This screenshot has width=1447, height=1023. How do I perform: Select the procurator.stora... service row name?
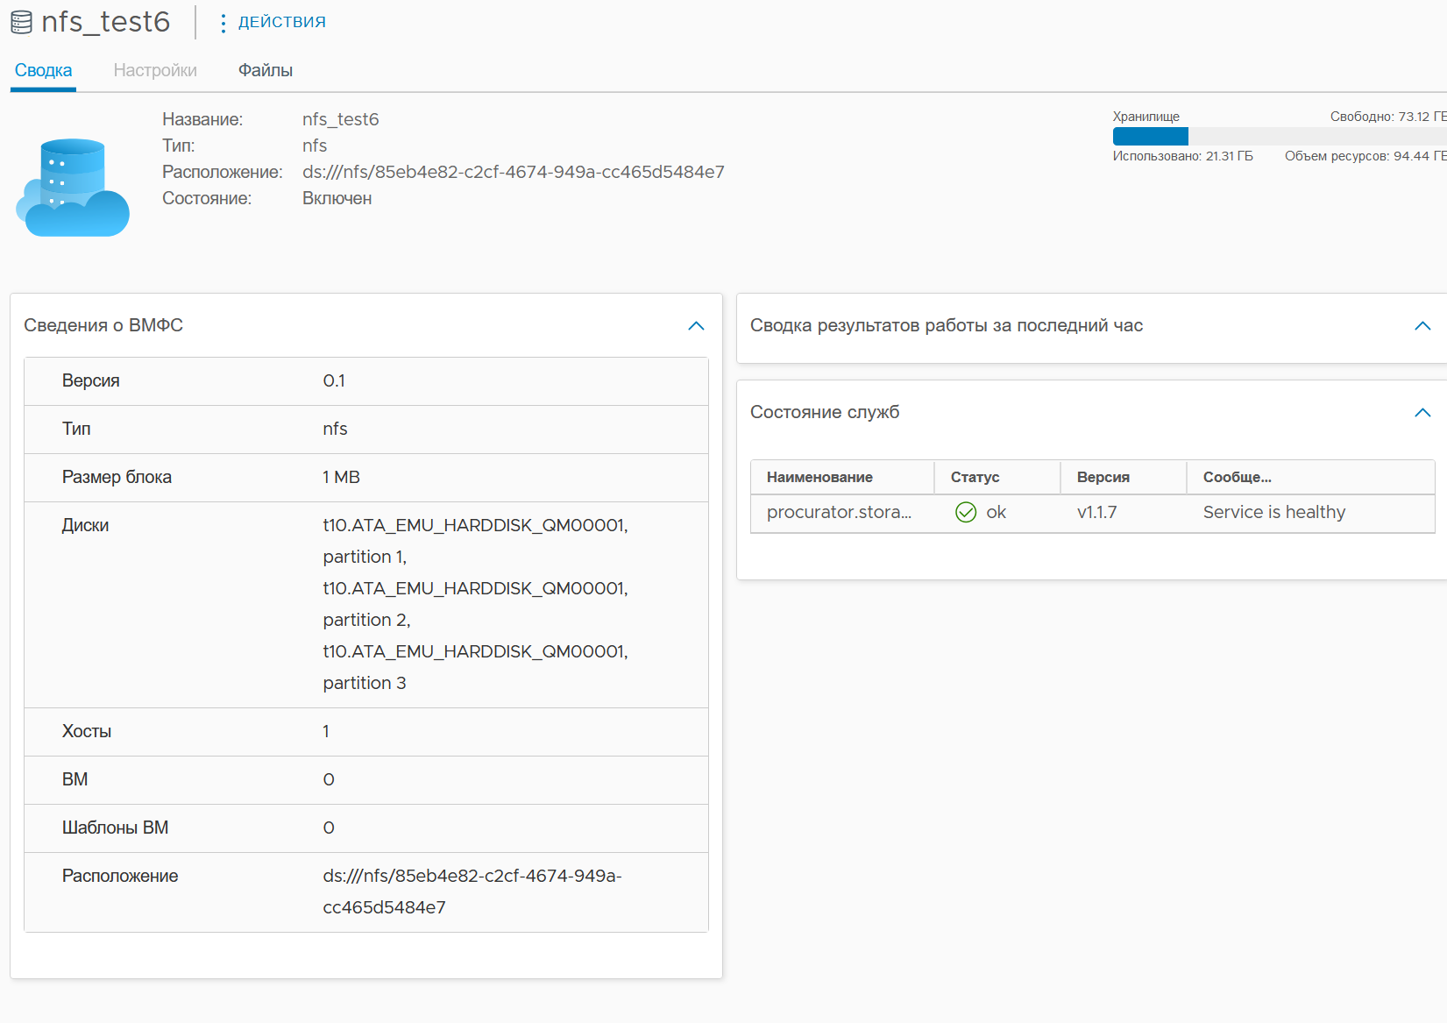pyautogui.click(x=839, y=512)
